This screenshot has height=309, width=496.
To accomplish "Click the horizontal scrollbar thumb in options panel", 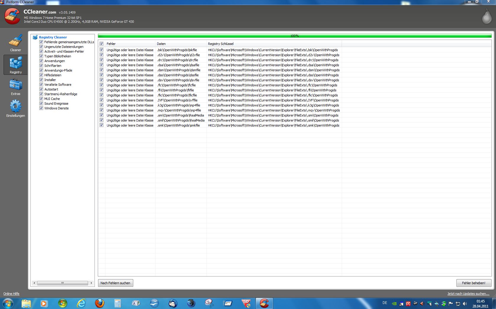I will tap(62, 283).
